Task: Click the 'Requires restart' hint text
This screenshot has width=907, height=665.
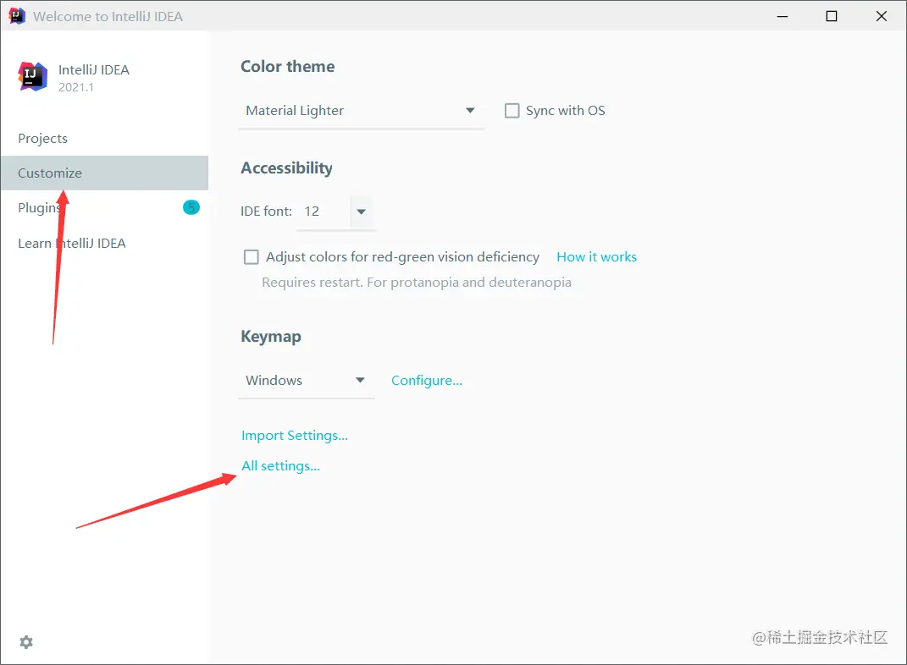Action: 417,283
